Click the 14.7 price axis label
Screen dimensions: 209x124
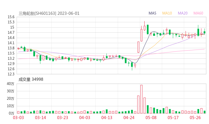tap(11, 32)
